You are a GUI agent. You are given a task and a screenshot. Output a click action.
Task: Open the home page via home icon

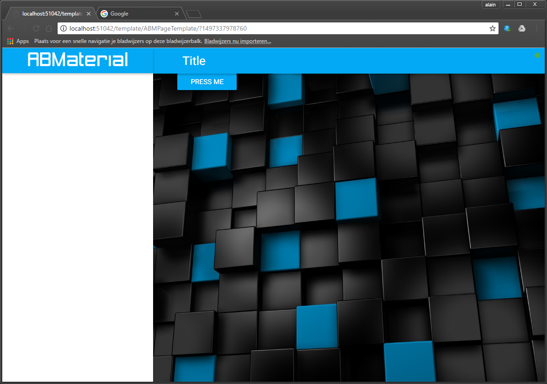tap(49, 28)
